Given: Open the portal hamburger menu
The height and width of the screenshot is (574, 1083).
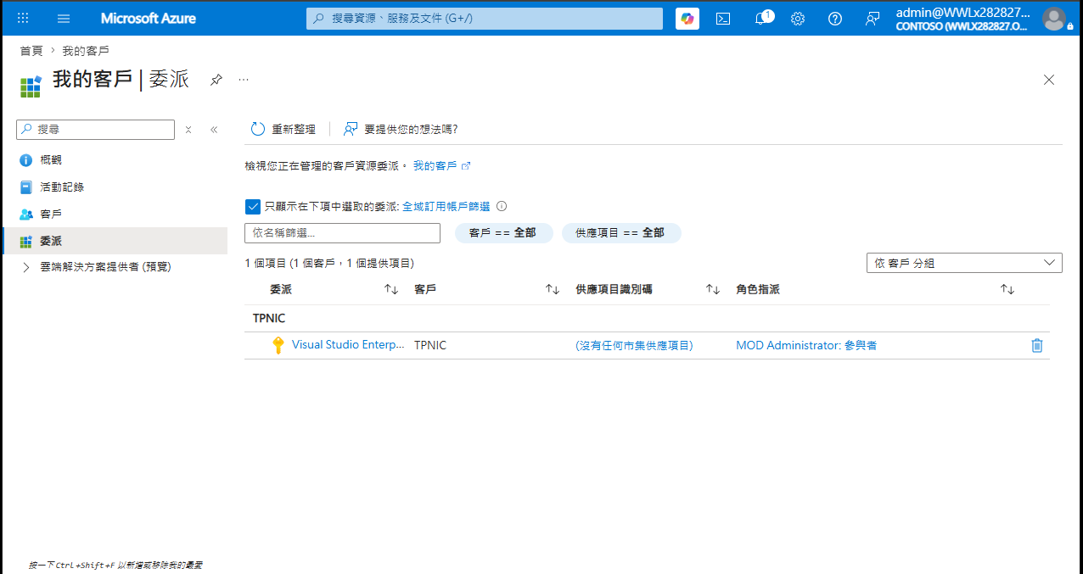Looking at the screenshot, I should tap(64, 18).
